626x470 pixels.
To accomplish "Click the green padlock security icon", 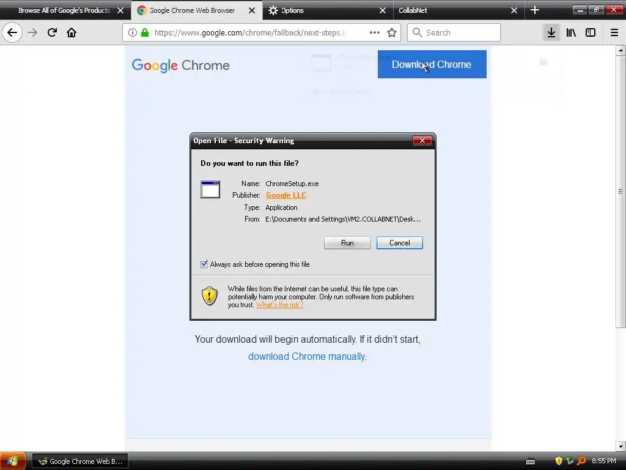I will pyautogui.click(x=145, y=32).
